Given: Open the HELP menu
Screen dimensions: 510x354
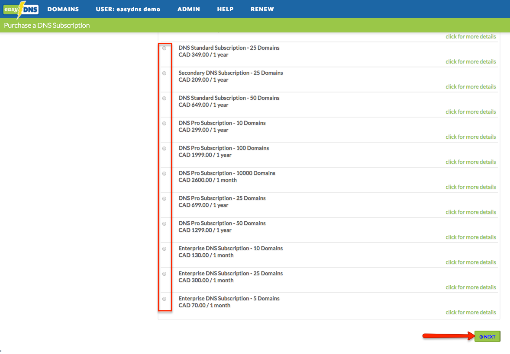Looking at the screenshot, I should point(225,9).
